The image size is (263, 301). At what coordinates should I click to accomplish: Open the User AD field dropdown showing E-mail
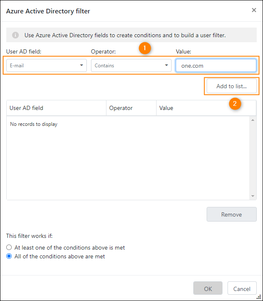(46, 66)
